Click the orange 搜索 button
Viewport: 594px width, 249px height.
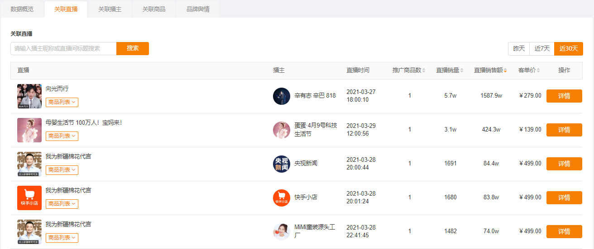pos(133,48)
